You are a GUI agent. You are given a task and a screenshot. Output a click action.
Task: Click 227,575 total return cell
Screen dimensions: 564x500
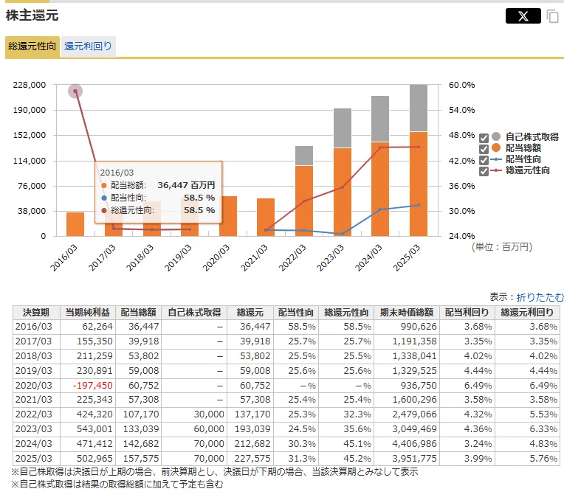point(250,459)
